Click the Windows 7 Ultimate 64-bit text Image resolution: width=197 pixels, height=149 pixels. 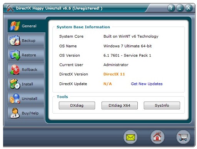(x=127, y=46)
